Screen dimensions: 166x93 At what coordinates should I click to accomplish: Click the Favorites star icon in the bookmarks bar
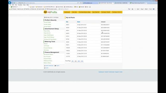(x=10, y=9)
